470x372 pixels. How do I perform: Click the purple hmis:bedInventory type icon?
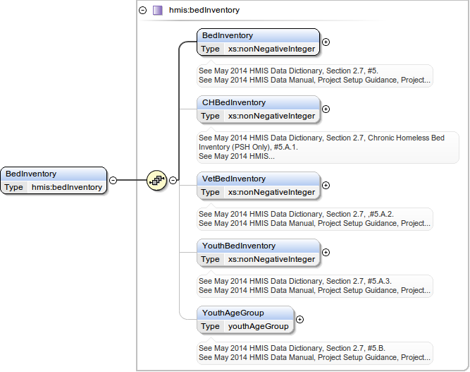coord(158,11)
